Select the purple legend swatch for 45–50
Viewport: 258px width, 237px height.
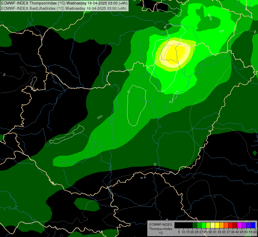click(244, 225)
